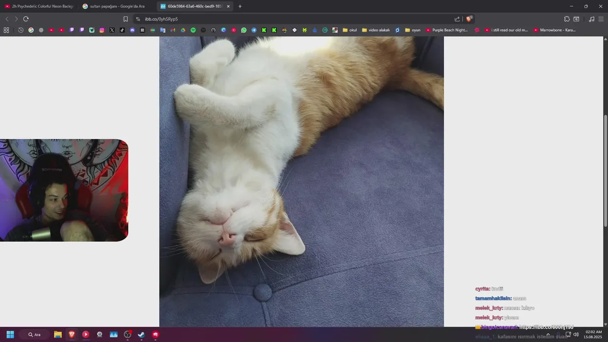This screenshot has width=608, height=342.
Task: Open Steam from the taskbar
Action: [141, 334]
